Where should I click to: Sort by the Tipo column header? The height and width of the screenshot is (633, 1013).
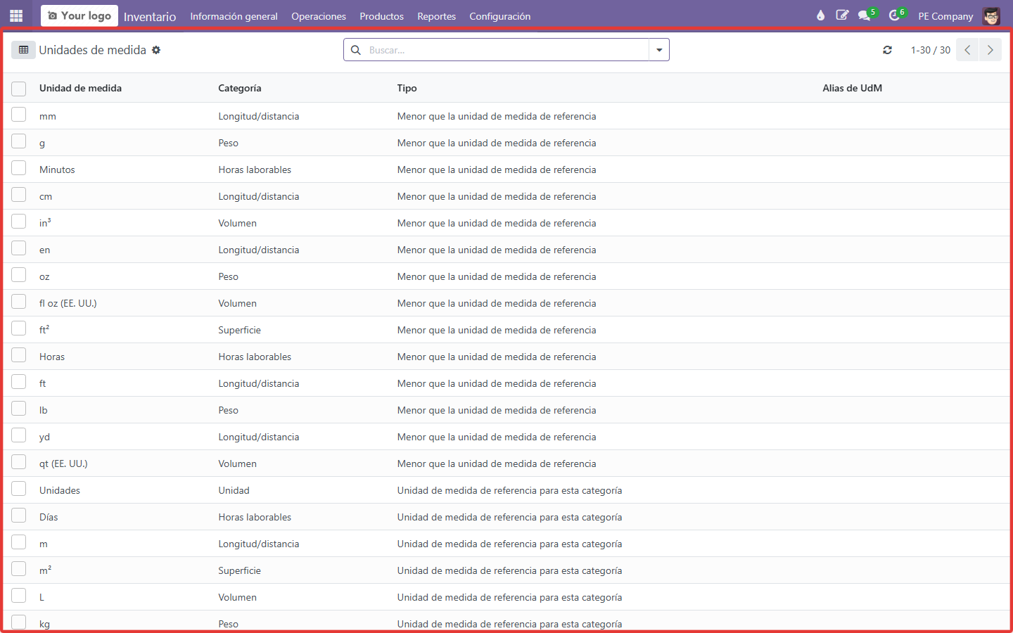point(407,88)
